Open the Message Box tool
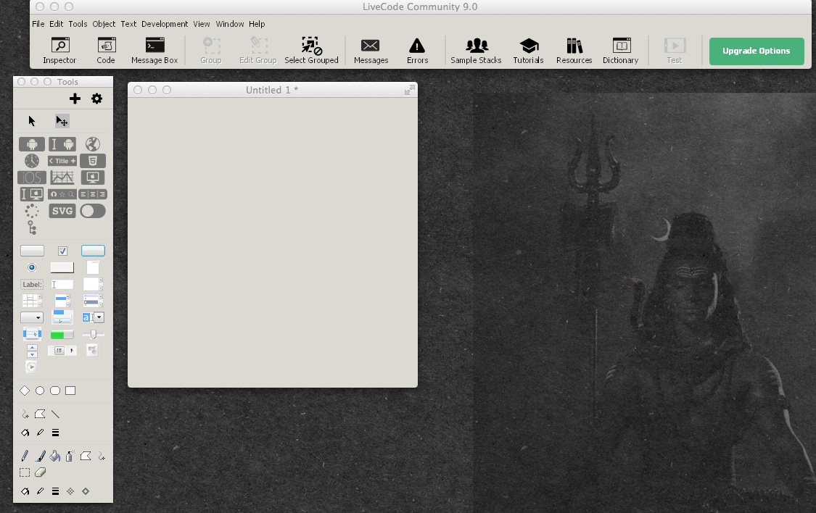 click(154, 51)
